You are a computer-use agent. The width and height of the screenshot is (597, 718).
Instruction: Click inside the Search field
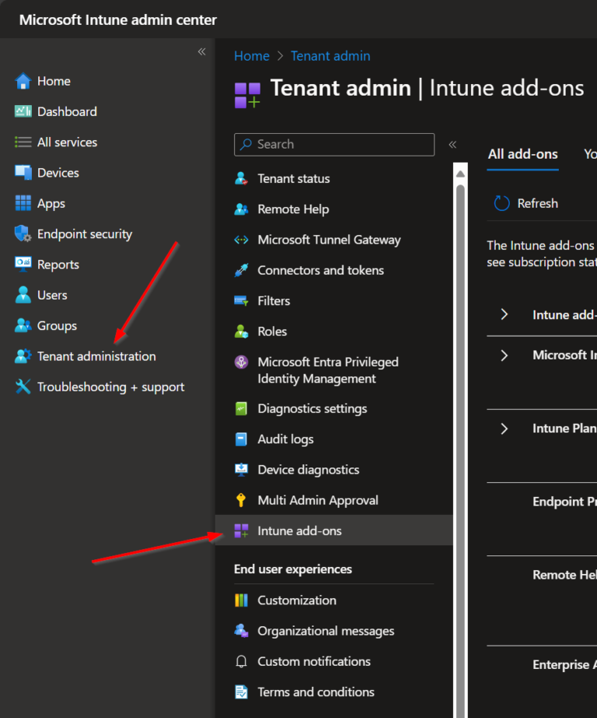[334, 145]
